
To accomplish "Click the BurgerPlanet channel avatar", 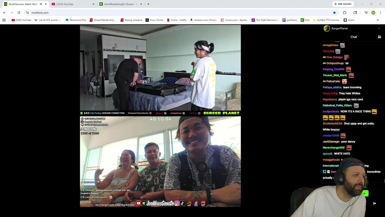I will click(x=327, y=28).
